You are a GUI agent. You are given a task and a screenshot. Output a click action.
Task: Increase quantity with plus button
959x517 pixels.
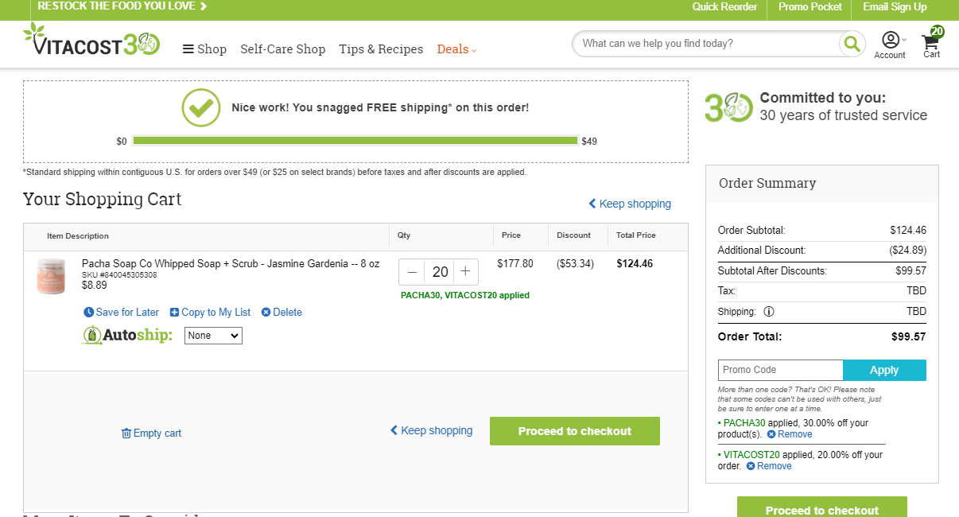click(x=465, y=272)
